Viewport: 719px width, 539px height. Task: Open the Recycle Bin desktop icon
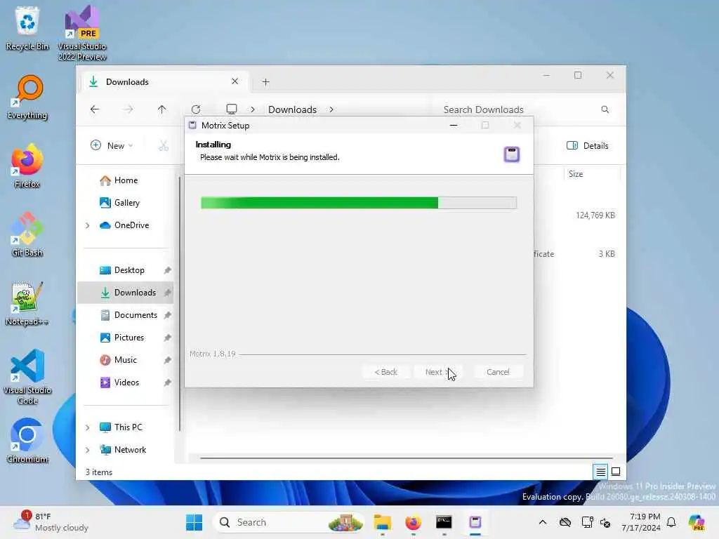27,27
